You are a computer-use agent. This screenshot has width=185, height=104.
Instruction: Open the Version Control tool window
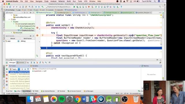(x=74, y=91)
